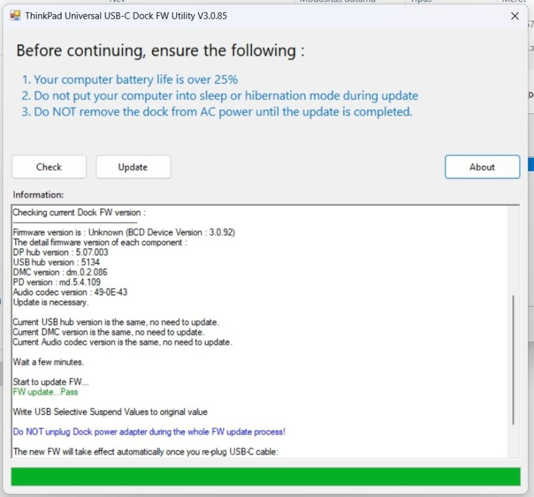Select 'Audio codec version : 49-0E-43' line

click(70, 292)
